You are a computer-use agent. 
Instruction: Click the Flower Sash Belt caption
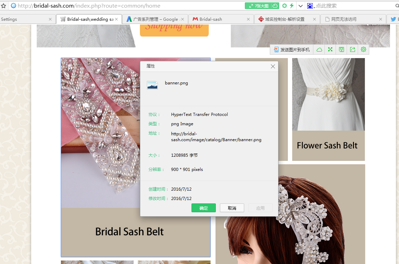pyautogui.click(x=327, y=146)
